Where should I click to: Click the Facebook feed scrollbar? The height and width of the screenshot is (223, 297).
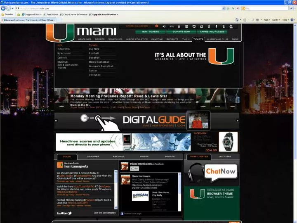pos(179,192)
